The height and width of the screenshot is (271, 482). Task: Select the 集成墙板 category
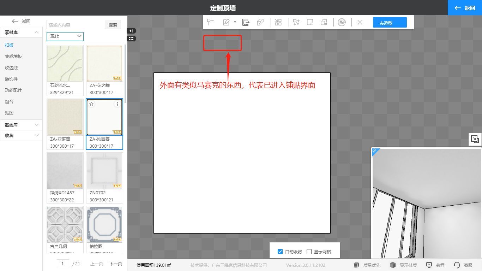[13, 57]
